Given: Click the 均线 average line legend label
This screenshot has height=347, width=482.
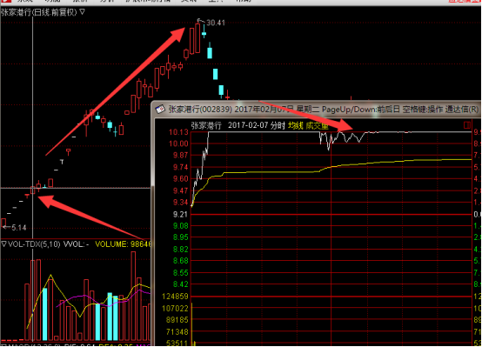Looking at the screenshot, I should [x=296, y=126].
